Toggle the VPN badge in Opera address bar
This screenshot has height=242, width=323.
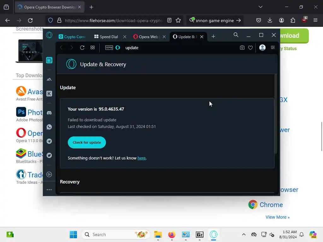click(109, 48)
